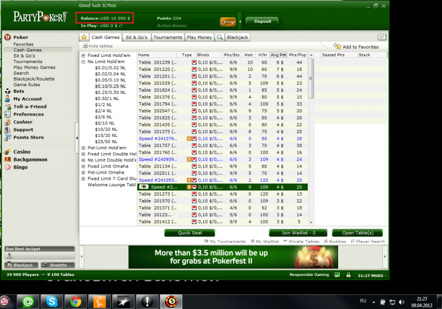Click the Roulette button bottom left
This screenshot has width=442, height=309.
(57, 265)
